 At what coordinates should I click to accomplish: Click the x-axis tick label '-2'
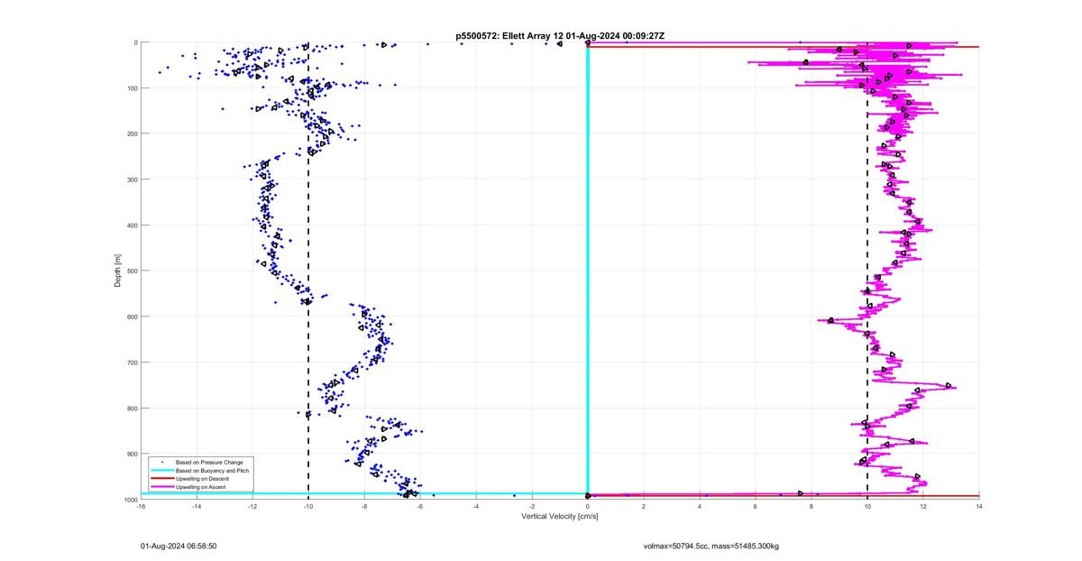coord(532,506)
